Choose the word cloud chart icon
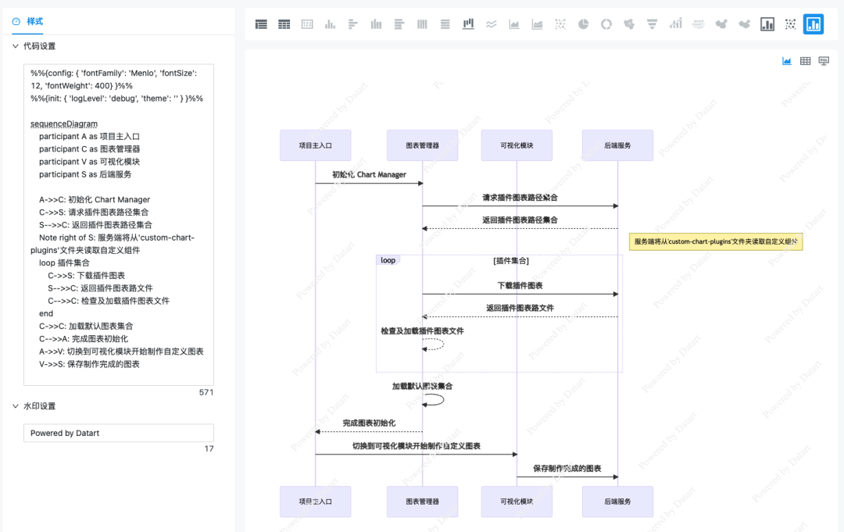The height and width of the screenshot is (532, 844). pos(698,24)
